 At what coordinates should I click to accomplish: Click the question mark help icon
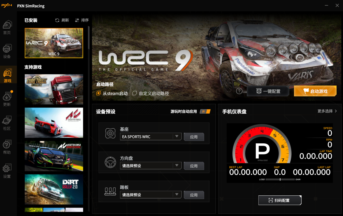239,91
